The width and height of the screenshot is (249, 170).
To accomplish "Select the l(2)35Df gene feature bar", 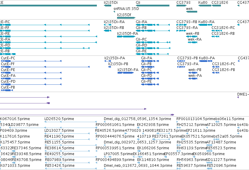I will tap(126, 18).
